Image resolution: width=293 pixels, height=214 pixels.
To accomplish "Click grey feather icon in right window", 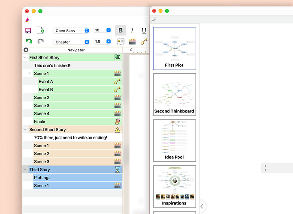I will 154,19.
